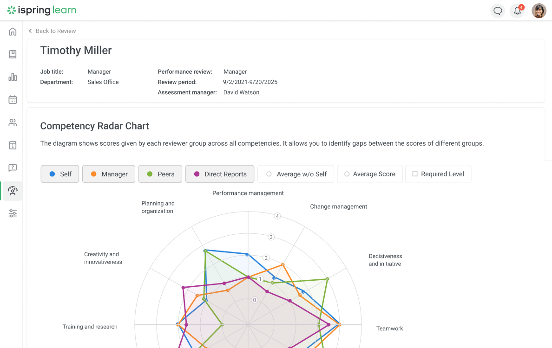
Task: Open the Users section in the sidebar
Action: coord(12,122)
